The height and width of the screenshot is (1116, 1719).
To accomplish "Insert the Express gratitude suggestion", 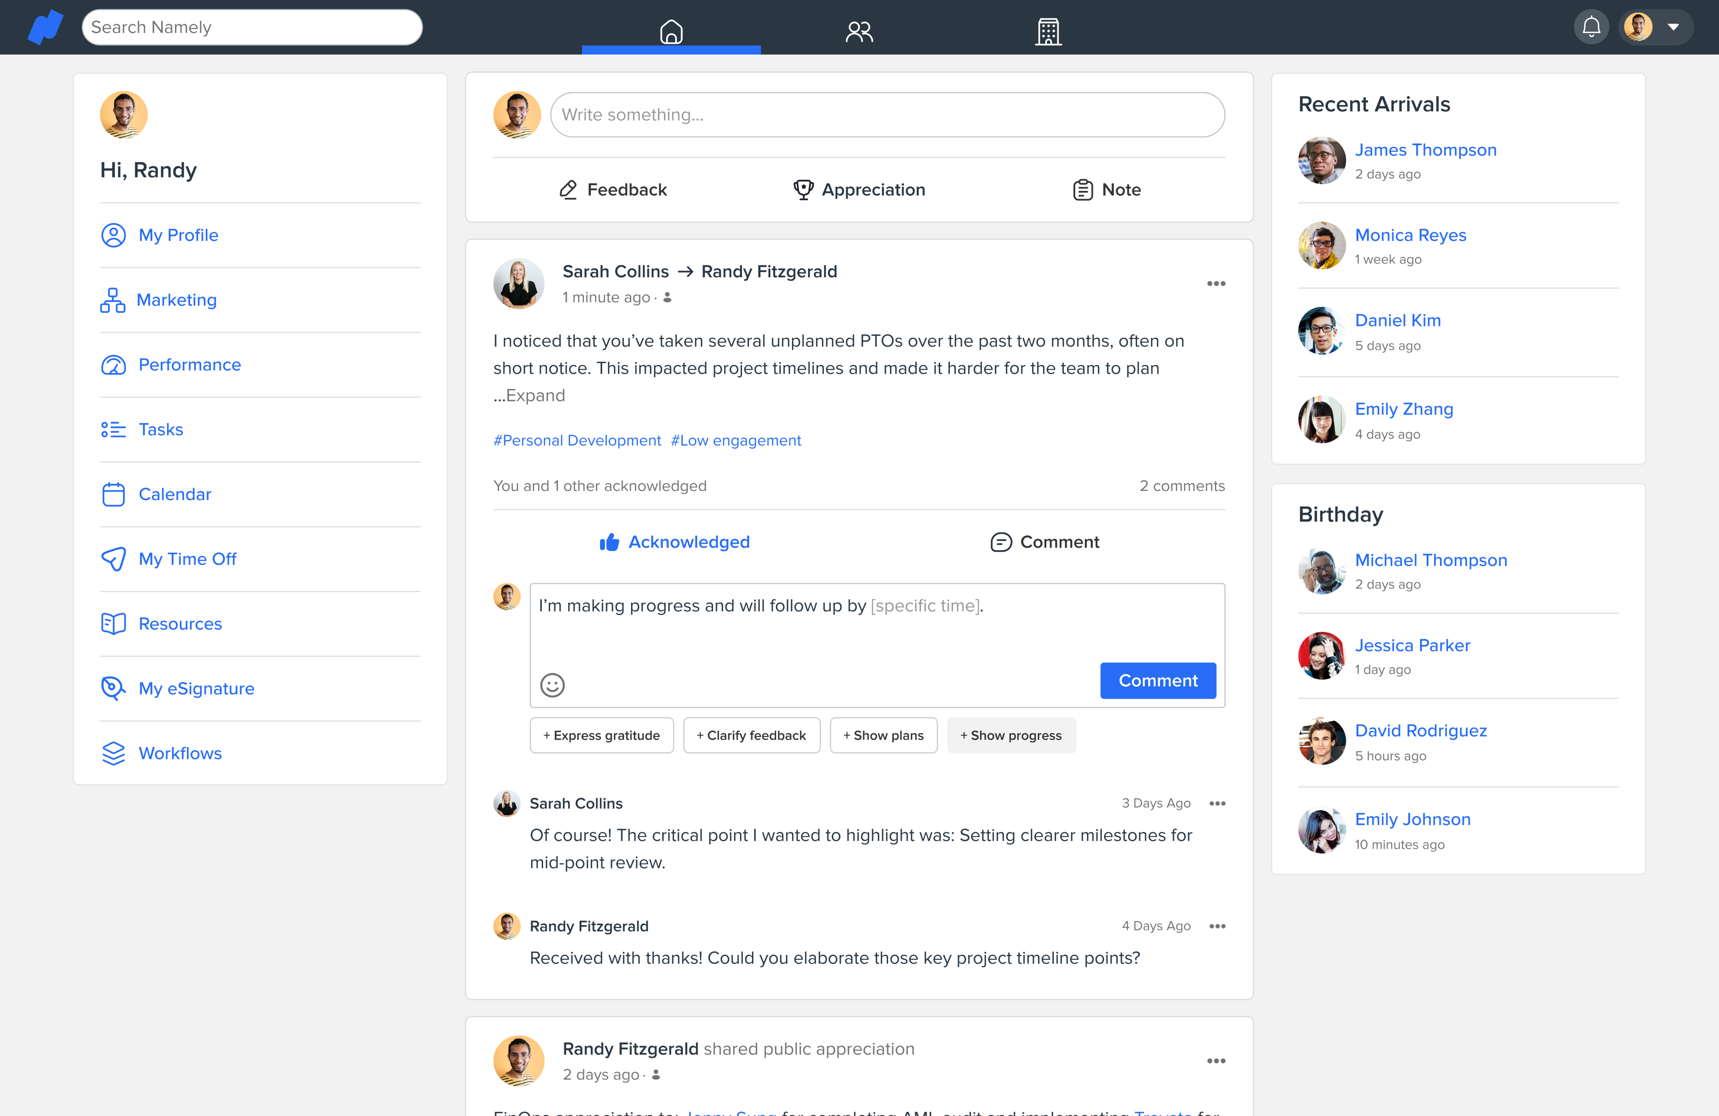I will click(x=601, y=735).
